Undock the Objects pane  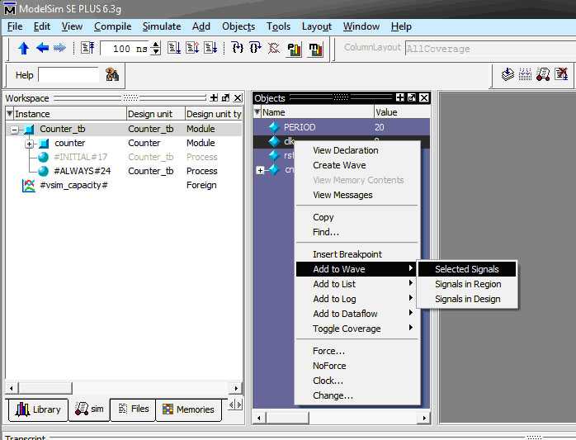click(412, 97)
